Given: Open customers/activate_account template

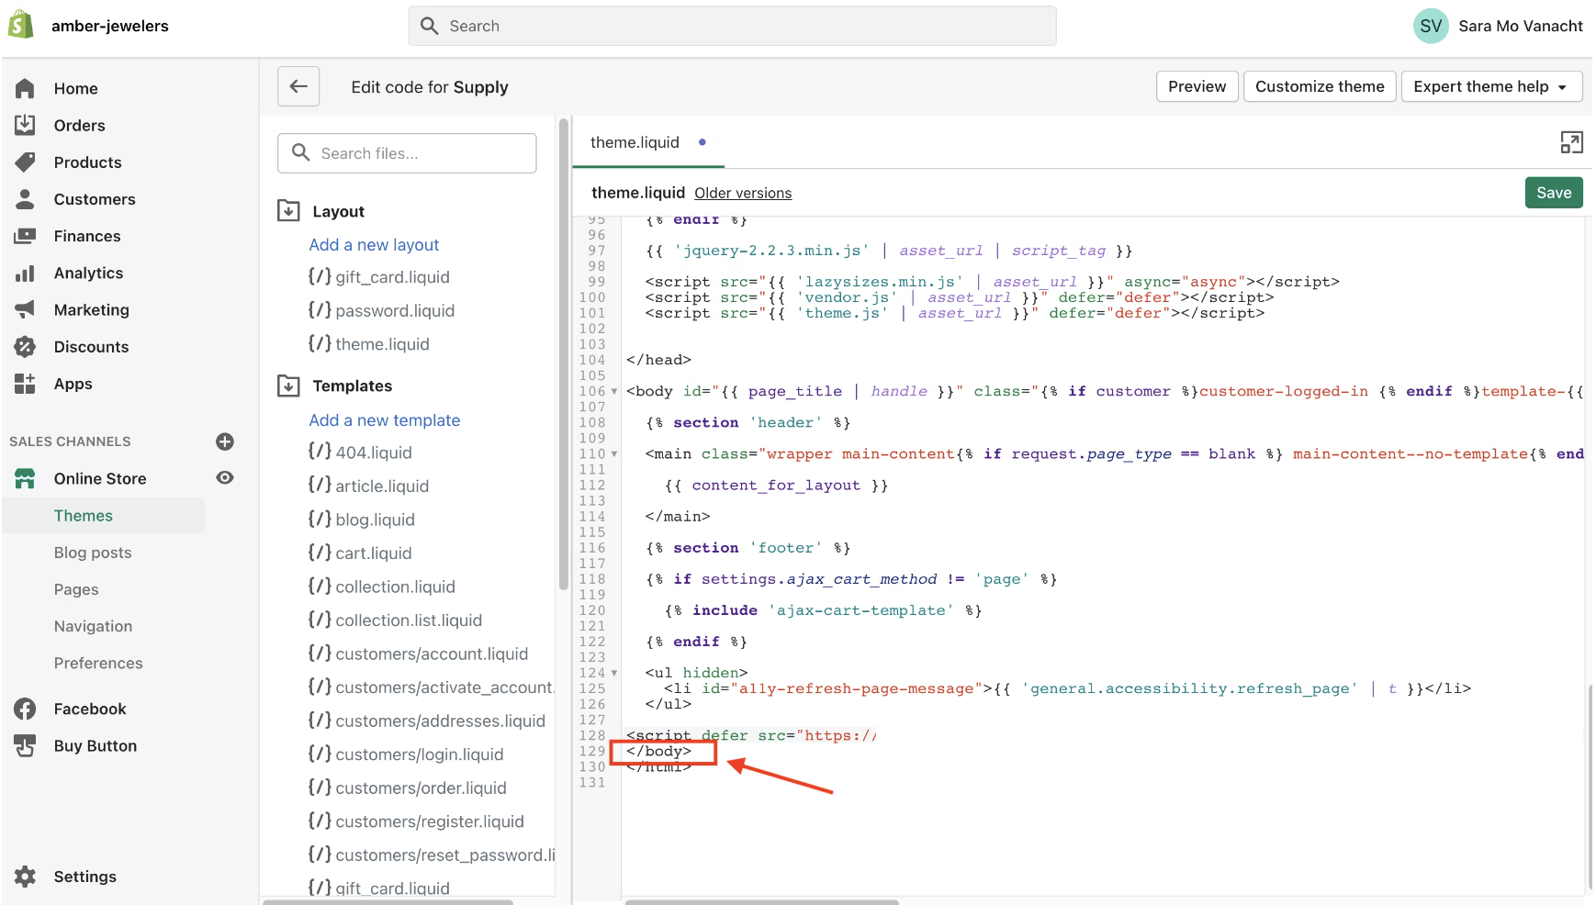Looking at the screenshot, I should click(431, 687).
